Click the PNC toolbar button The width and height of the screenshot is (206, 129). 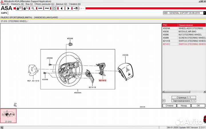pyautogui.click(x=47, y=9)
